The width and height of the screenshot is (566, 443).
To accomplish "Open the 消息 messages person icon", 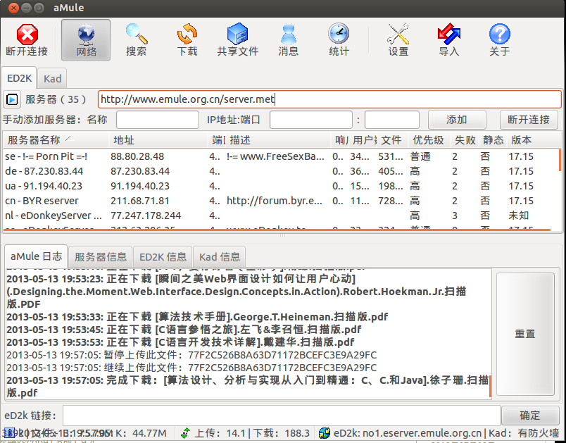I will pyautogui.click(x=289, y=34).
